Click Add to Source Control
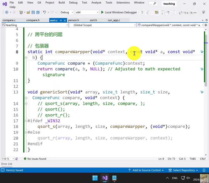The image size is (209, 183). pos(146,170)
